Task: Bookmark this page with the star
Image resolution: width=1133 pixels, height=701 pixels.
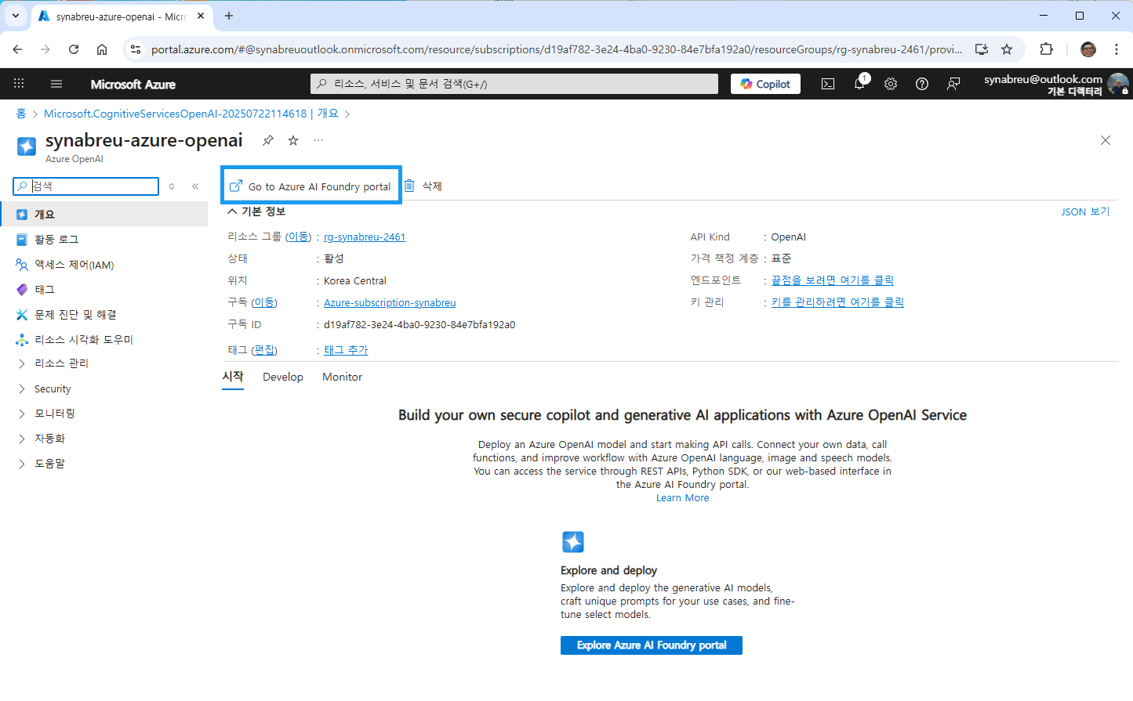Action: tap(1007, 49)
